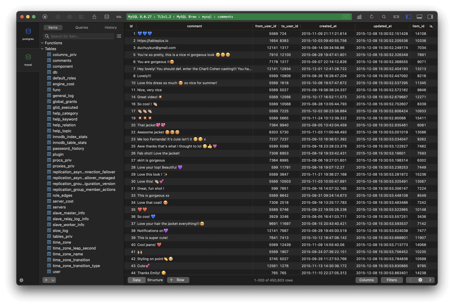Toggle the bottom panel visibility

(x=419, y=17)
